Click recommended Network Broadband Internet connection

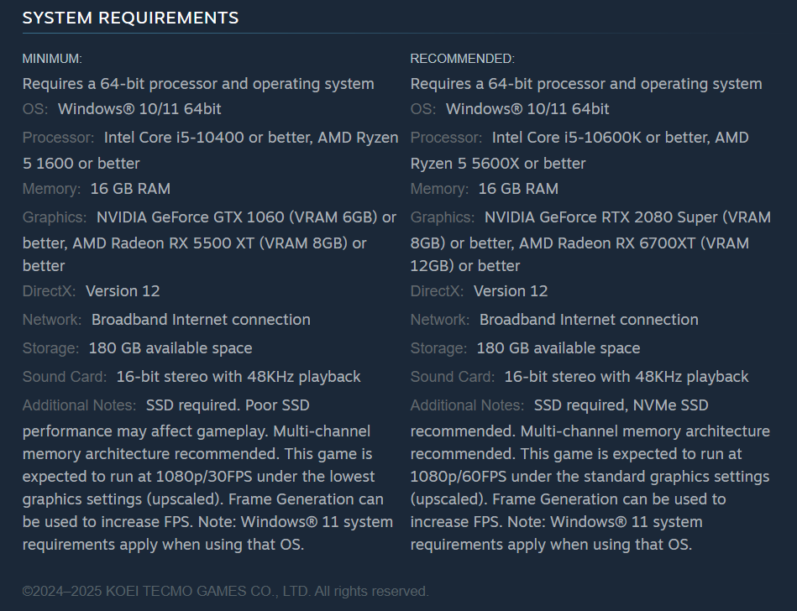[x=589, y=319]
